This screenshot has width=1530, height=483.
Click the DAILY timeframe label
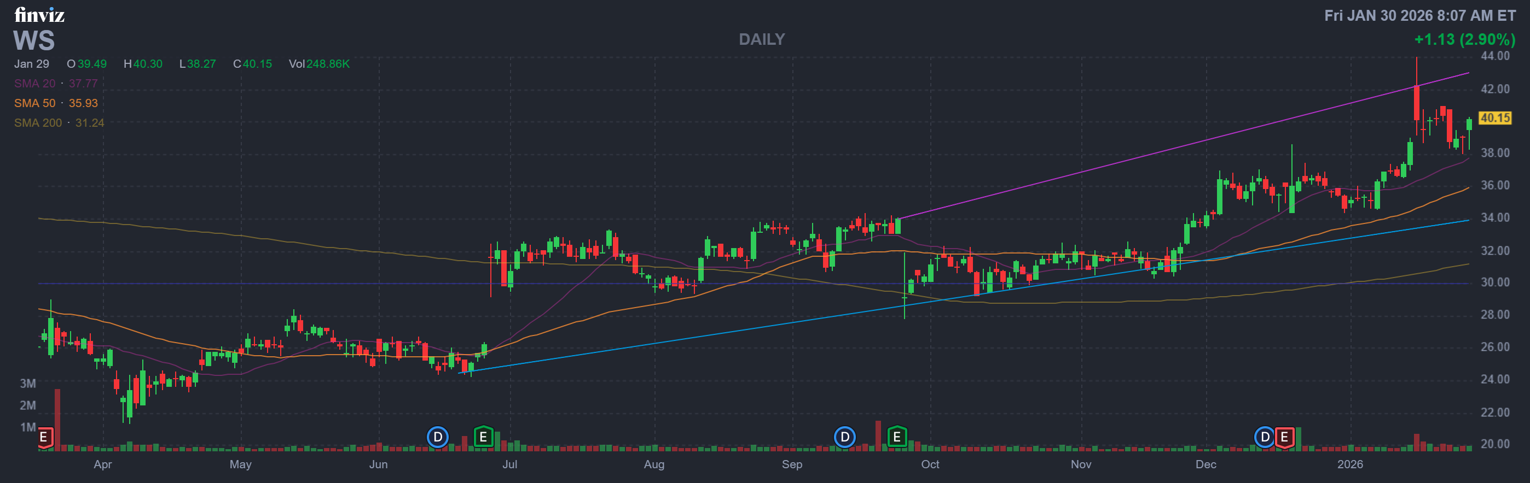[x=761, y=39]
